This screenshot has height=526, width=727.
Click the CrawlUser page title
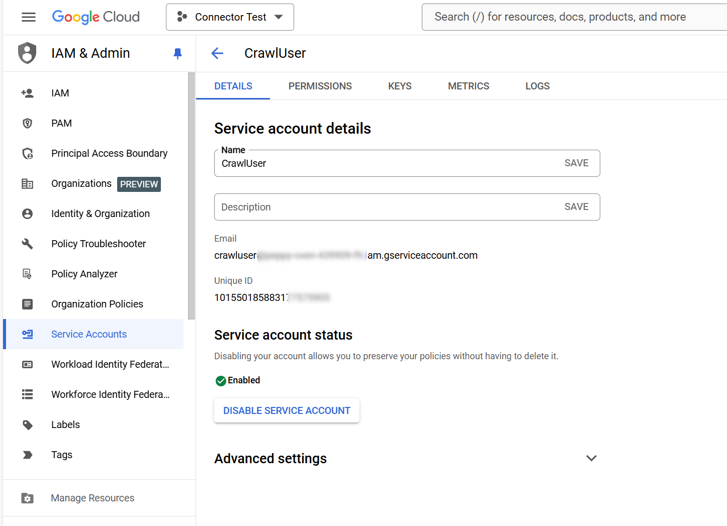275,53
